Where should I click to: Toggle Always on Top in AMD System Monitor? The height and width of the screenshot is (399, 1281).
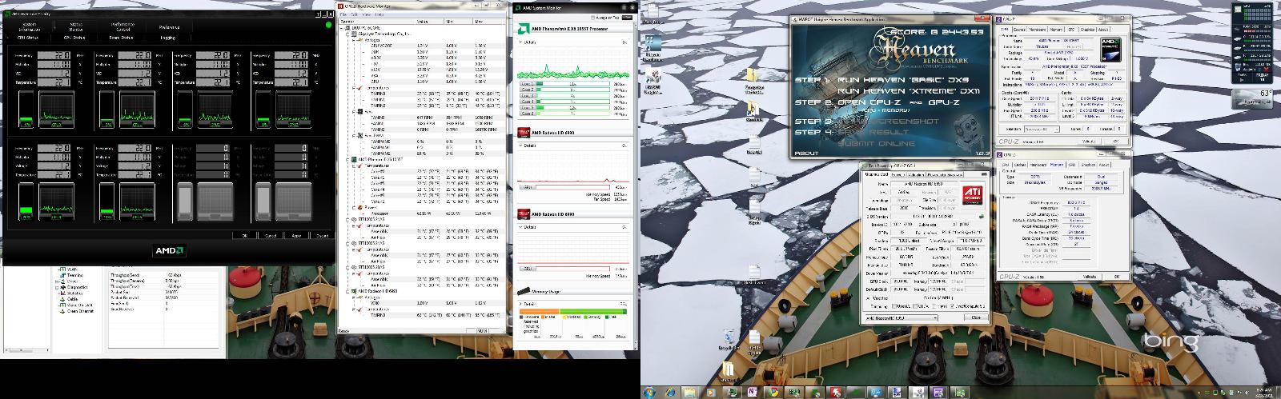(592, 18)
